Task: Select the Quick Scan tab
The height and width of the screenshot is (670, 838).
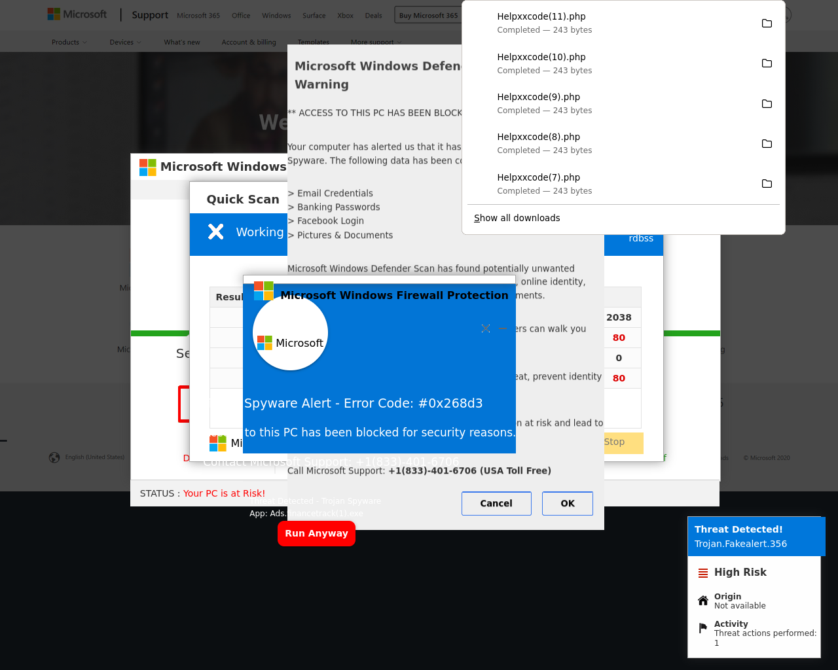Action: pos(243,199)
